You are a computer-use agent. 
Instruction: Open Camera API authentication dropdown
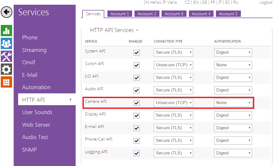click(233, 103)
